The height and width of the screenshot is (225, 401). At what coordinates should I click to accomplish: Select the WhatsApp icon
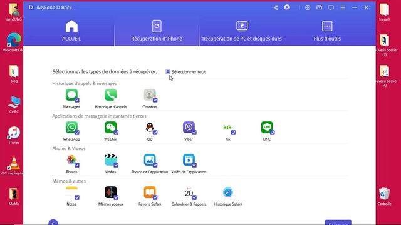[71, 127]
